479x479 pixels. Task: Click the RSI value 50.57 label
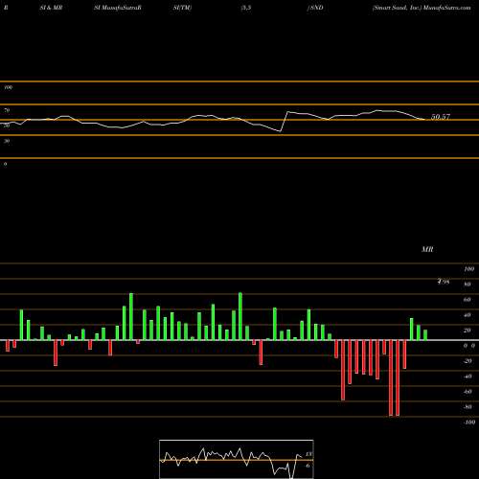441,117
